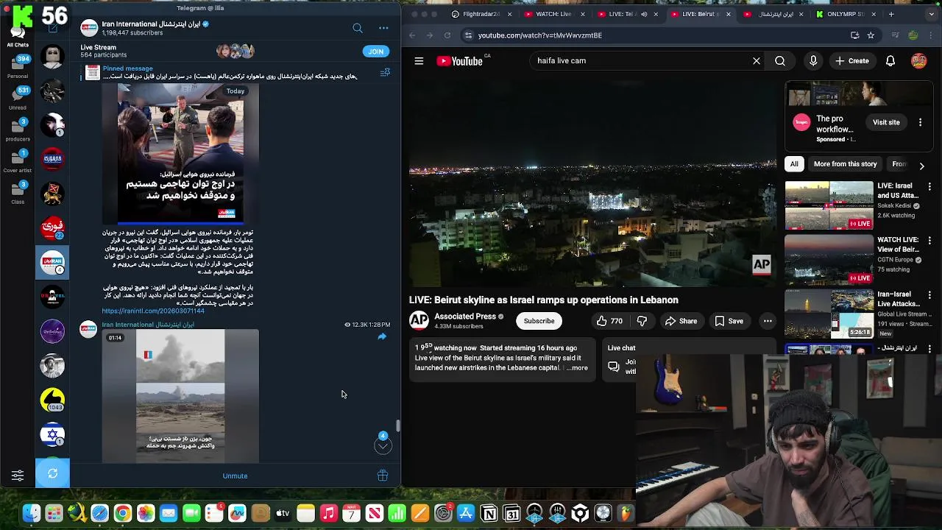Open air force commander video thumbnail

click(x=180, y=154)
